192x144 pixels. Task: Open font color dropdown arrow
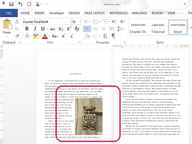point(49,36)
